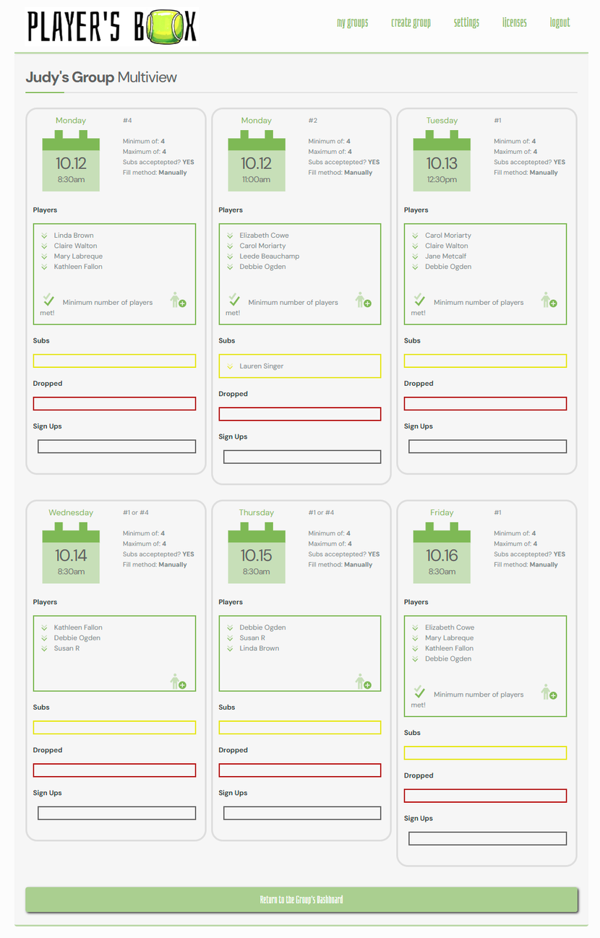Click the Judy's Group Multiview heading
Viewport: 600px width, 938px height.
pyautogui.click(x=101, y=77)
